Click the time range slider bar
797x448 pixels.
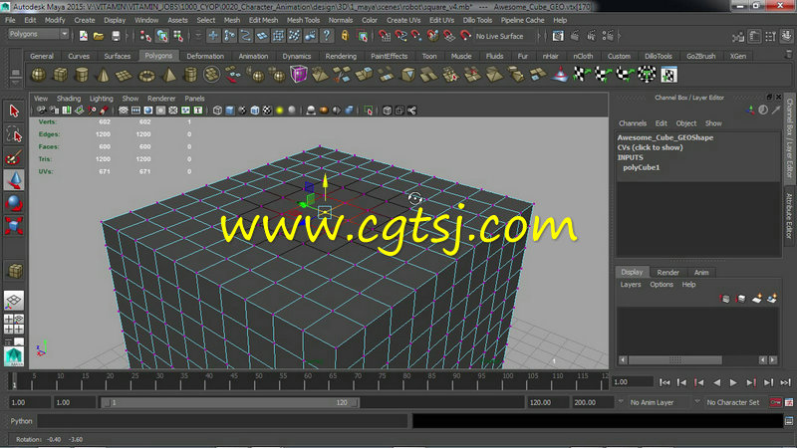click(x=230, y=402)
